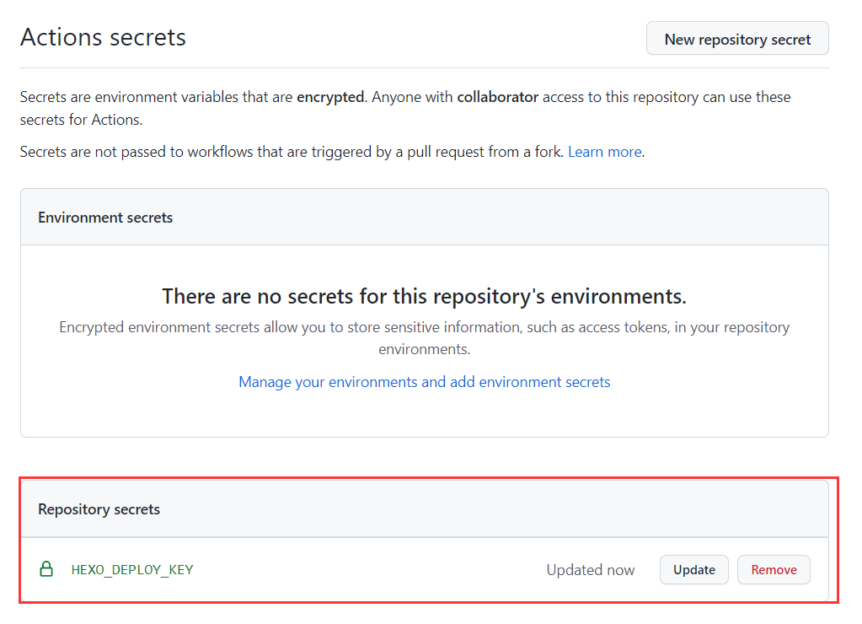Click the Actions secrets page heading
This screenshot has height=624, width=862.
click(x=103, y=38)
